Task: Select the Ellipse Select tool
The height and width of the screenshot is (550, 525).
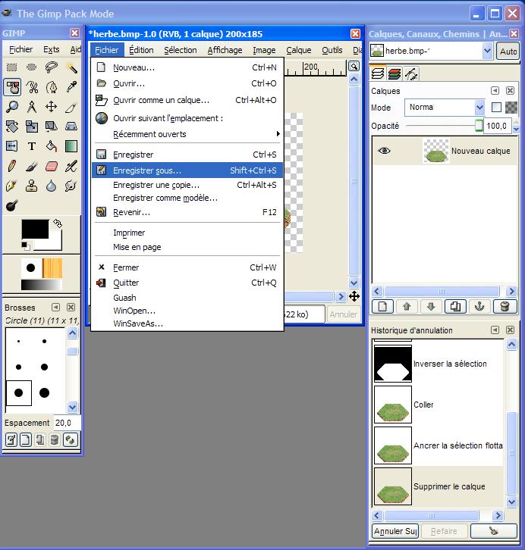Action: (32, 67)
